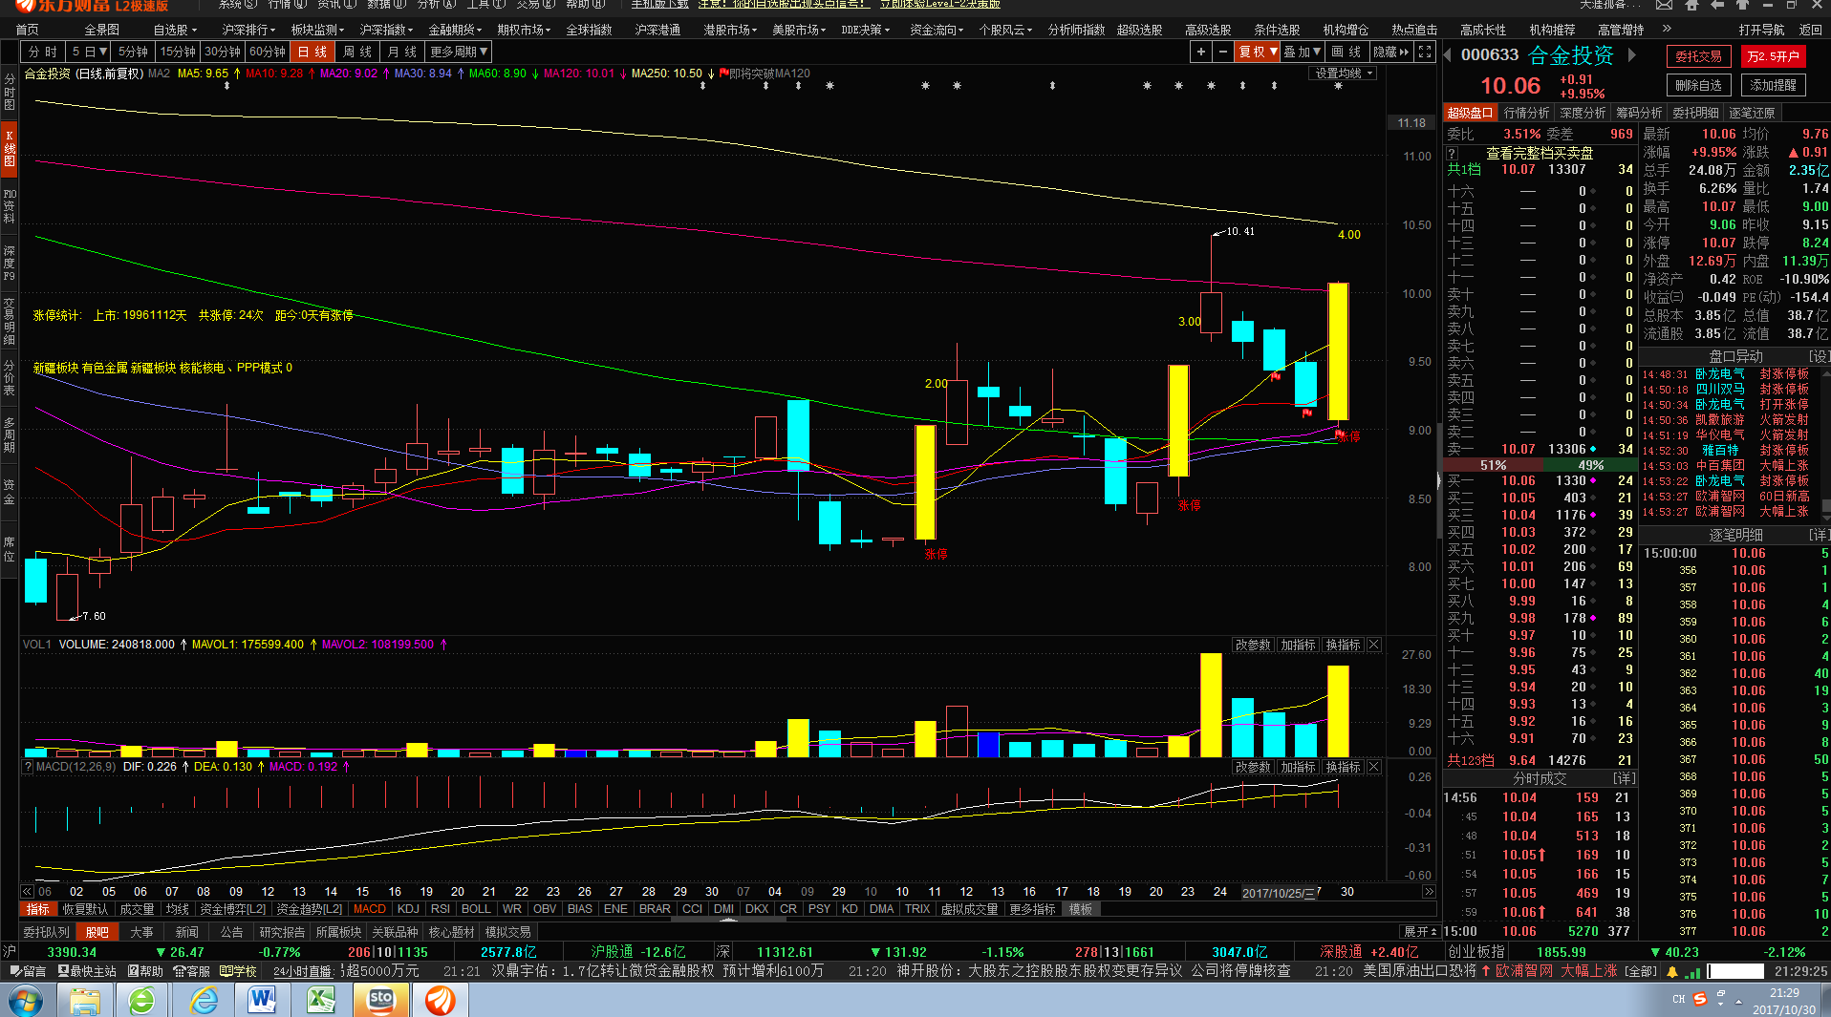
Task: Zoom in chart with plus icon
Action: (x=1201, y=52)
